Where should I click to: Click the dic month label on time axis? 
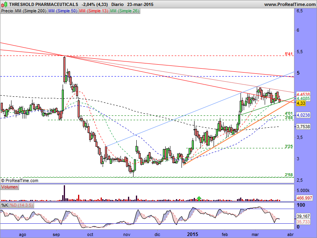(157, 234)
